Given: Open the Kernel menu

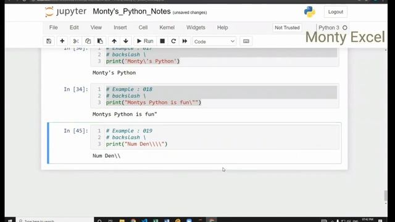Looking at the screenshot, I should click(x=167, y=27).
